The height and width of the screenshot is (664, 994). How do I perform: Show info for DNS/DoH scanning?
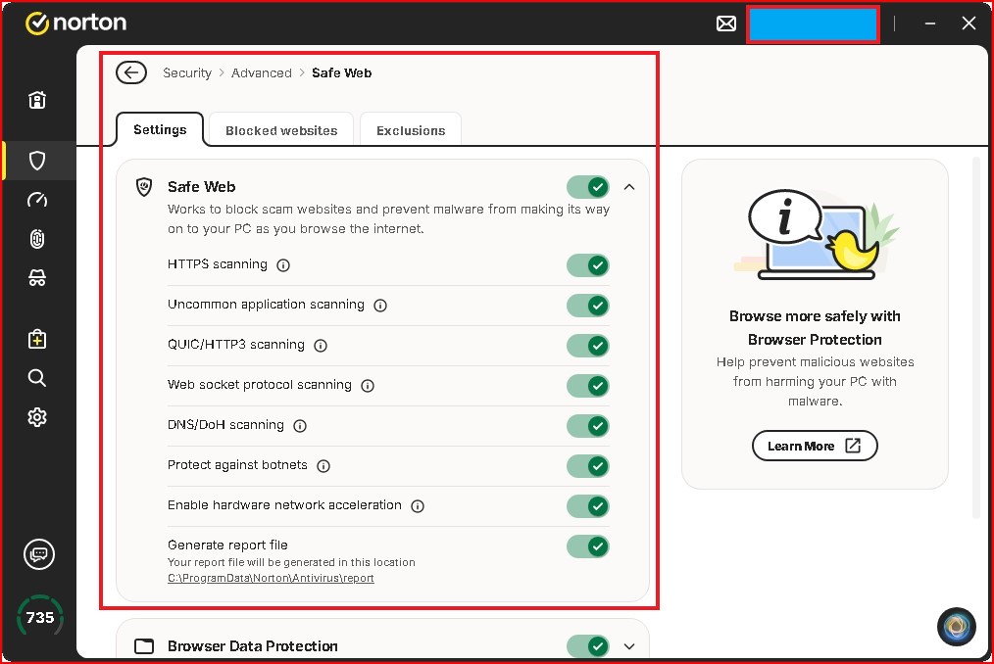click(300, 426)
